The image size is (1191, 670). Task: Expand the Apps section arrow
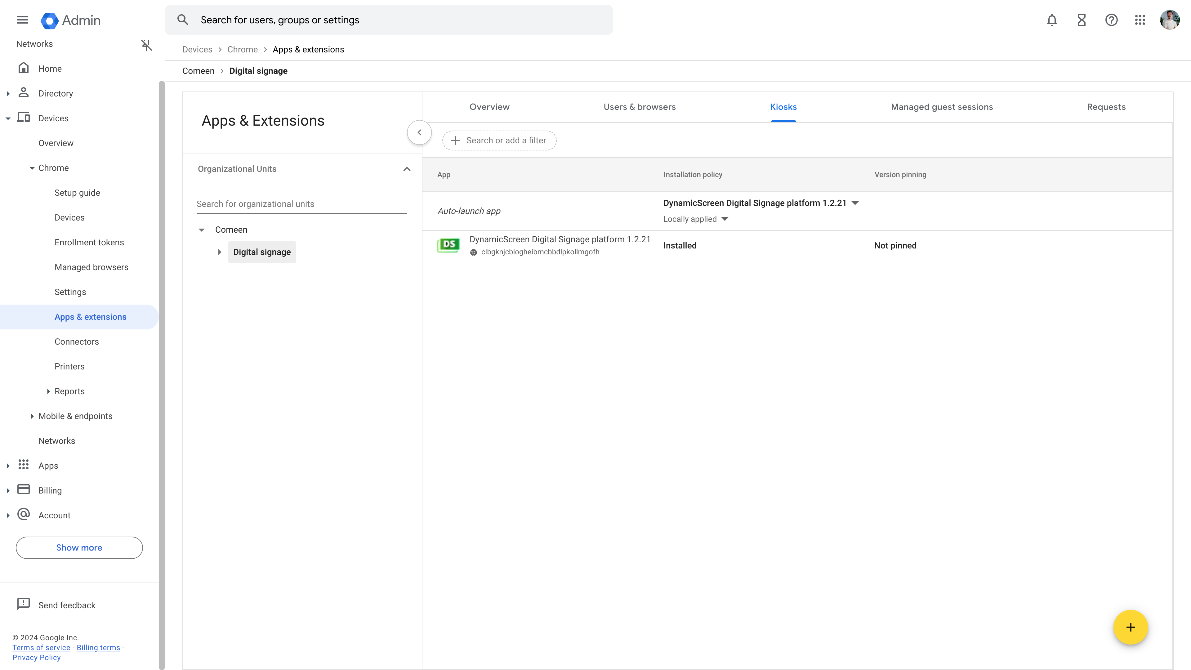click(8, 466)
